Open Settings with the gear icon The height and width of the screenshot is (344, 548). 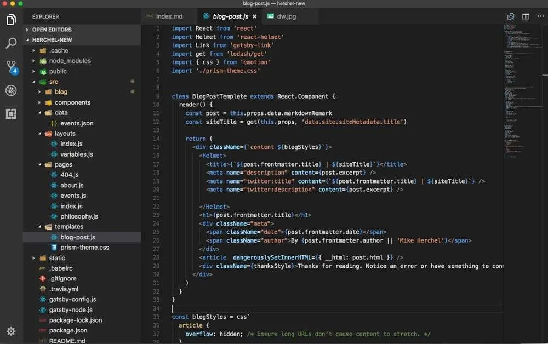[x=11, y=331]
